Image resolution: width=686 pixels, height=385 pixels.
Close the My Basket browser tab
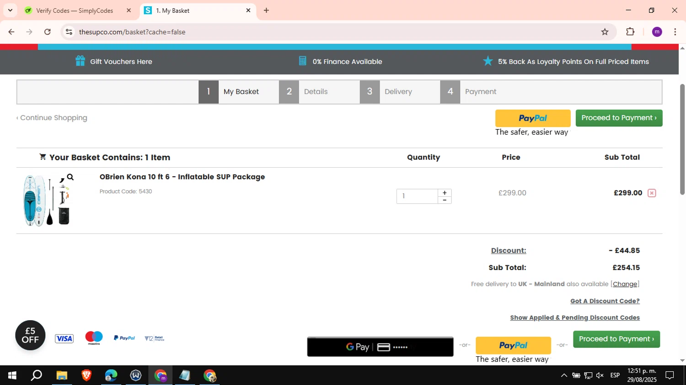click(x=248, y=10)
